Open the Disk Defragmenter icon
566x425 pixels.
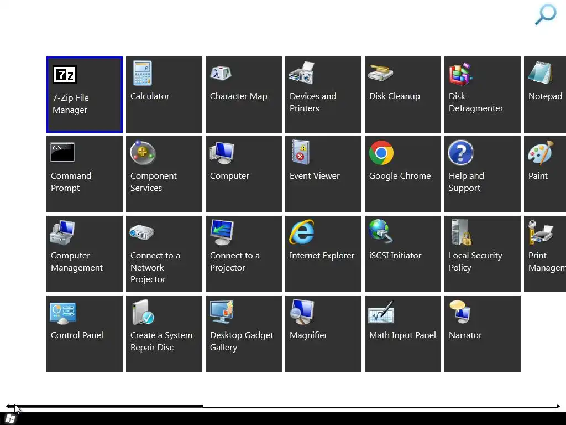click(x=460, y=74)
